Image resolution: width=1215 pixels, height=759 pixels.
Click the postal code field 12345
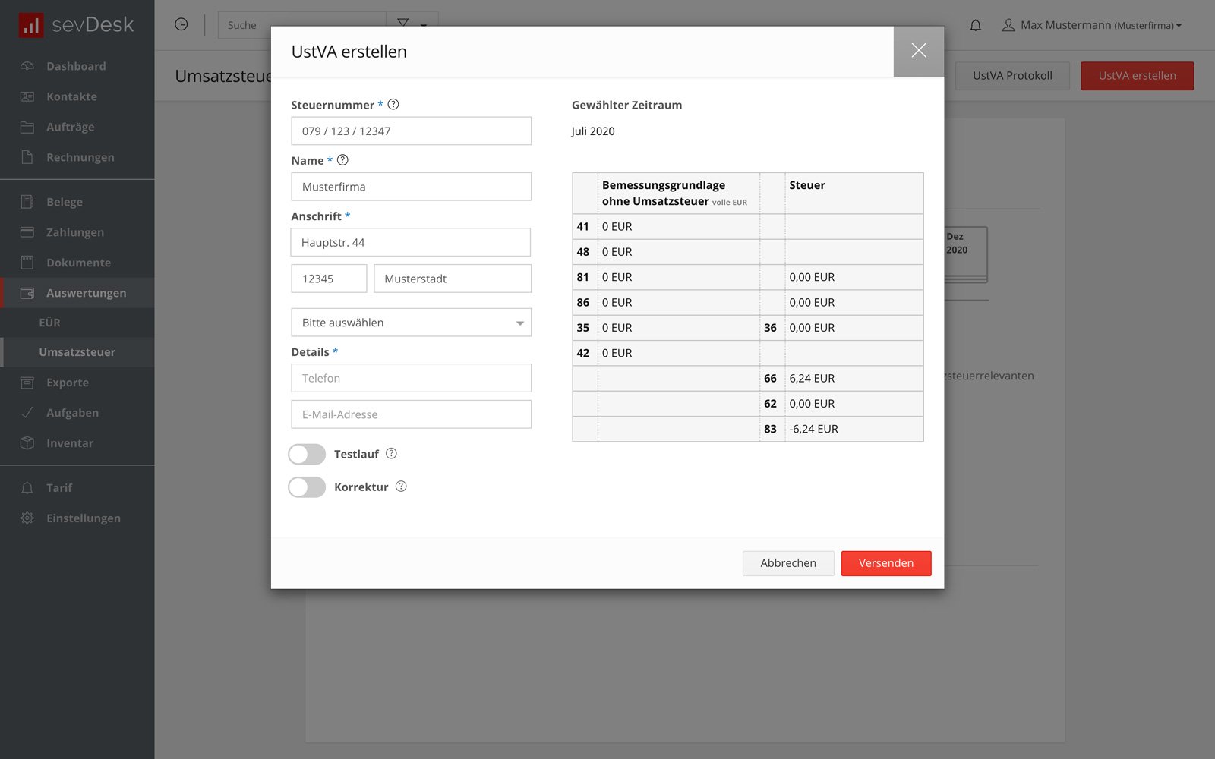click(x=329, y=279)
